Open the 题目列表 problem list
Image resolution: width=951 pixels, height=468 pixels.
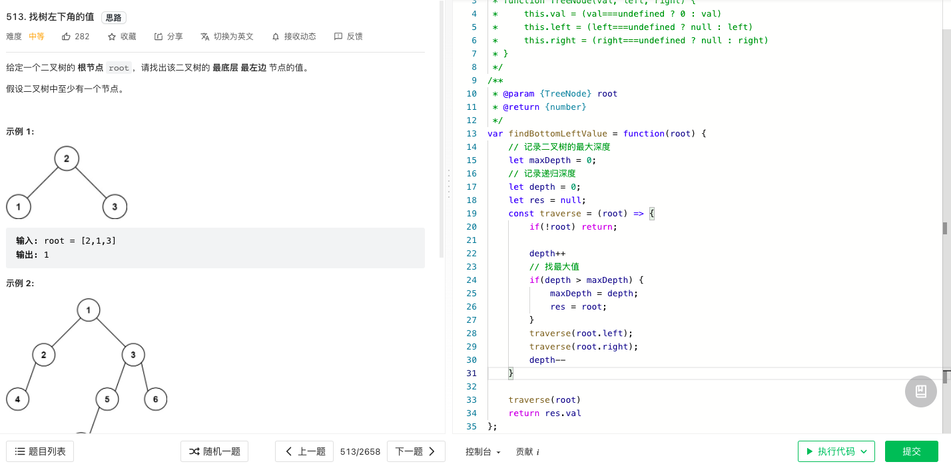[40, 451]
